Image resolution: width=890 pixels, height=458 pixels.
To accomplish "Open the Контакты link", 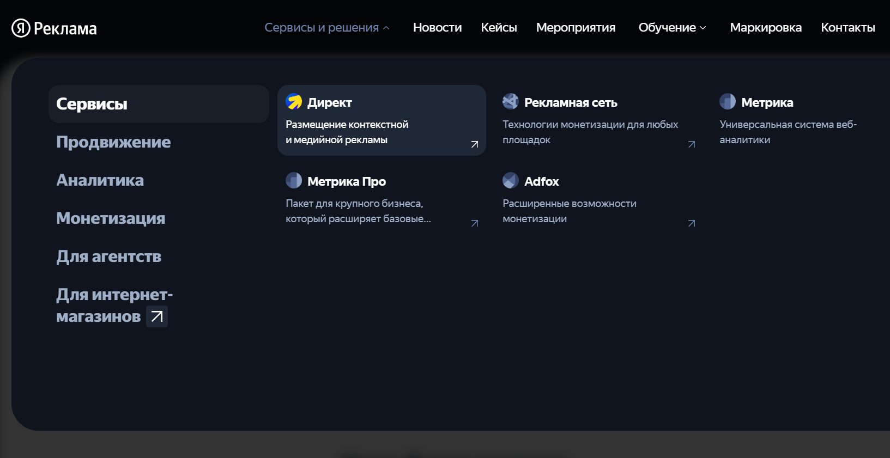I will [847, 28].
